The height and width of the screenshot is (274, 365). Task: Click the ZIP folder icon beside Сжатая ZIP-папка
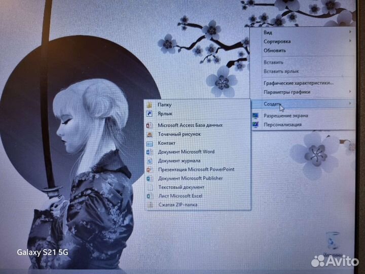150,205
